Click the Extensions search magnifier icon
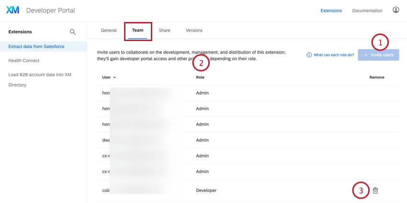 tap(73, 32)
